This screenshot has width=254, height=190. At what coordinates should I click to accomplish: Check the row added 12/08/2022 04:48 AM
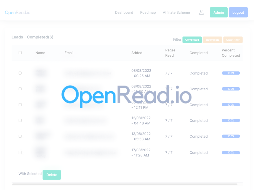(x=20, y=120)
